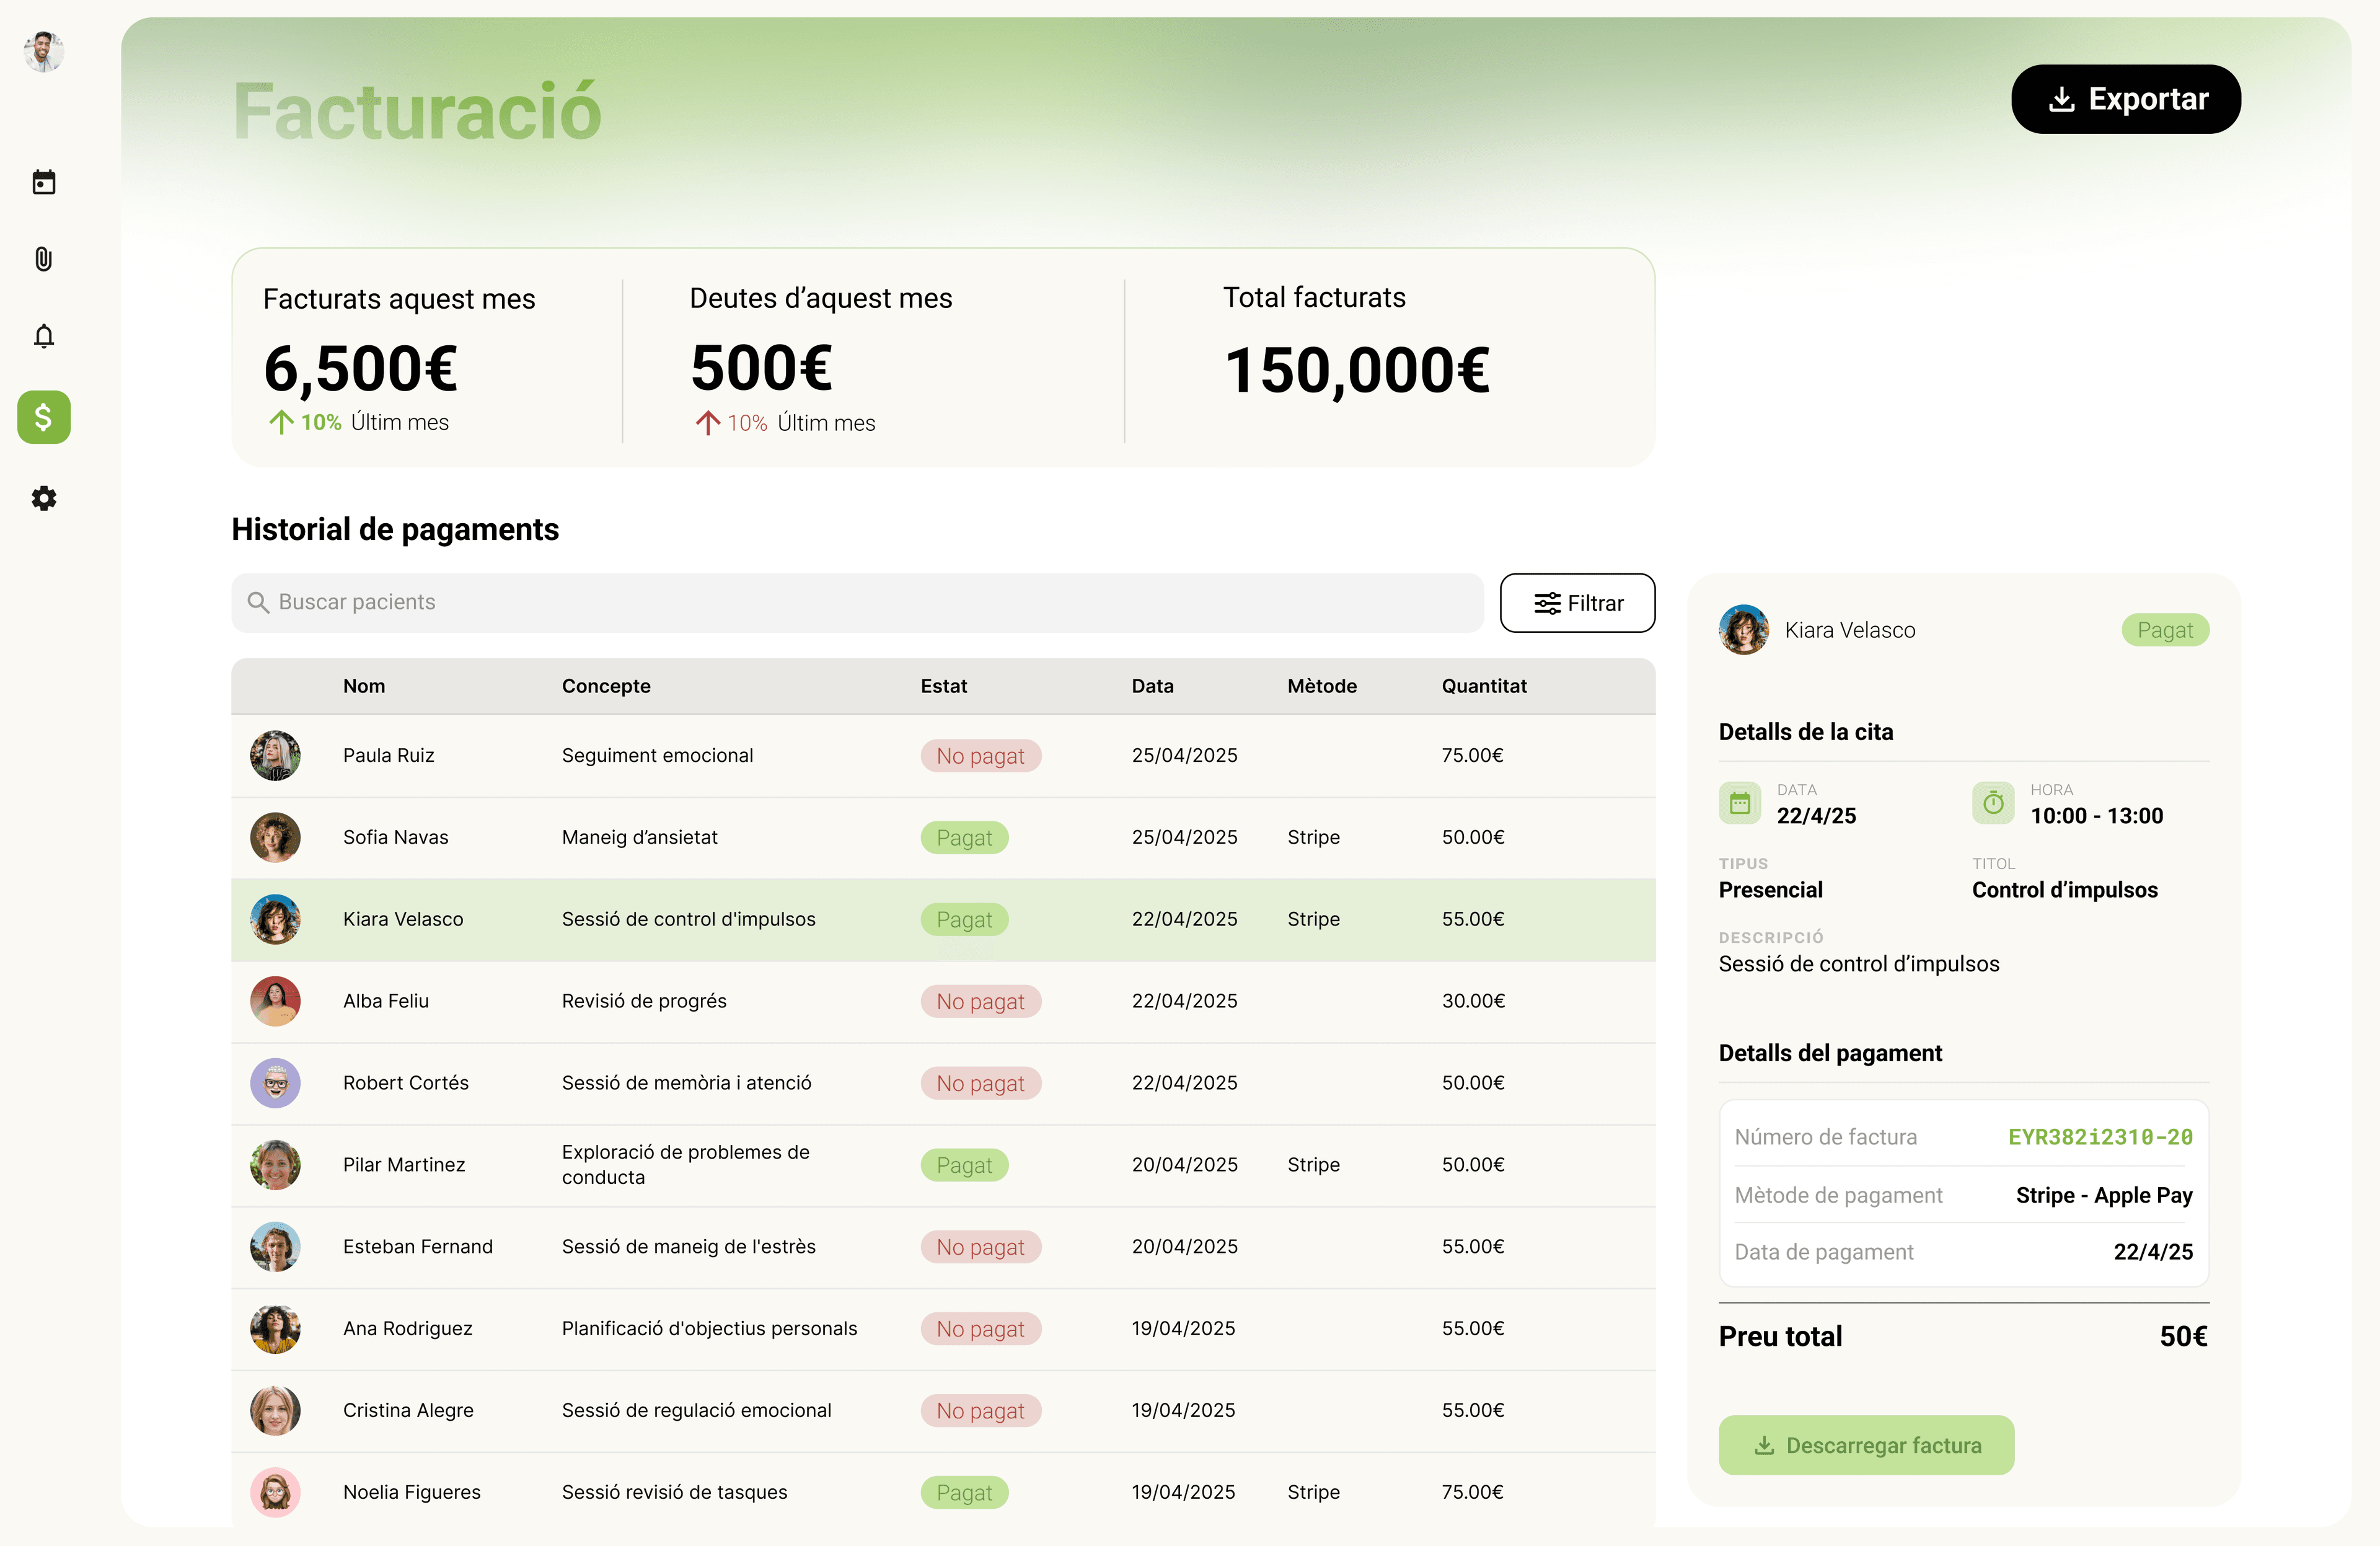The image size is (2380, 1546).
Task: Click invoice number EYR382i2310-20
Action: 2100,1137
